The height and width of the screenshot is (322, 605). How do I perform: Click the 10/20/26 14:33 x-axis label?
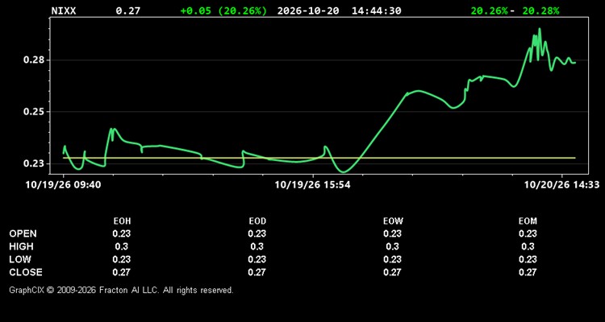click(x=561, y=185)
